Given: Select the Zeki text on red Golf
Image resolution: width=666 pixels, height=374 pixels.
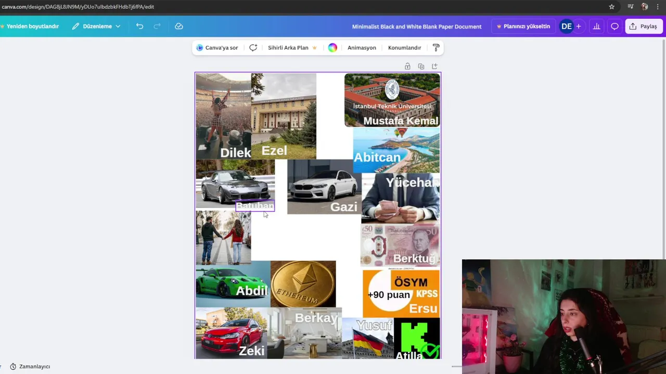Looking at the screenshot, I should (252, 351).
